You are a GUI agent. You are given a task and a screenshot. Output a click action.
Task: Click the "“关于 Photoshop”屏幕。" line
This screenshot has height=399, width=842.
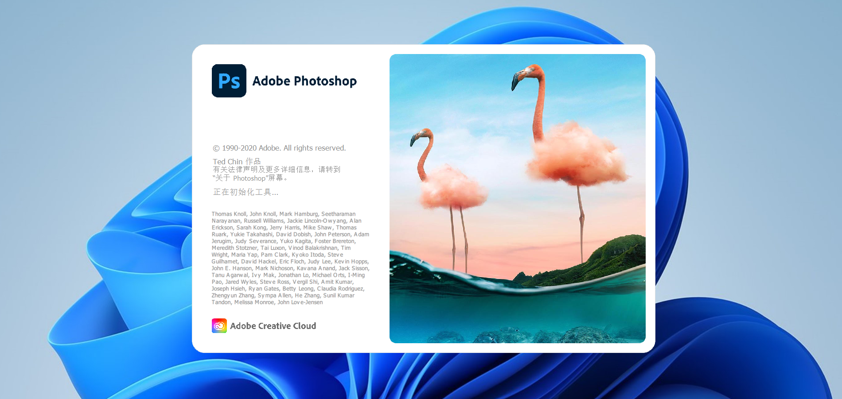pyautogui.click(x=250, y=178)
